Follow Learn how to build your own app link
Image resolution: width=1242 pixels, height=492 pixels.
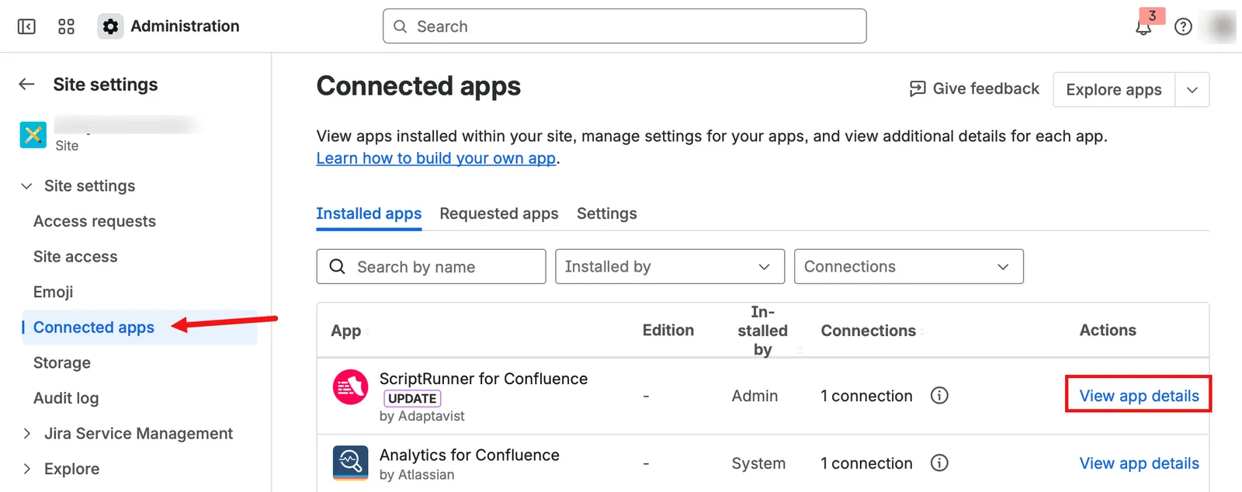click(x=436, y=158)
